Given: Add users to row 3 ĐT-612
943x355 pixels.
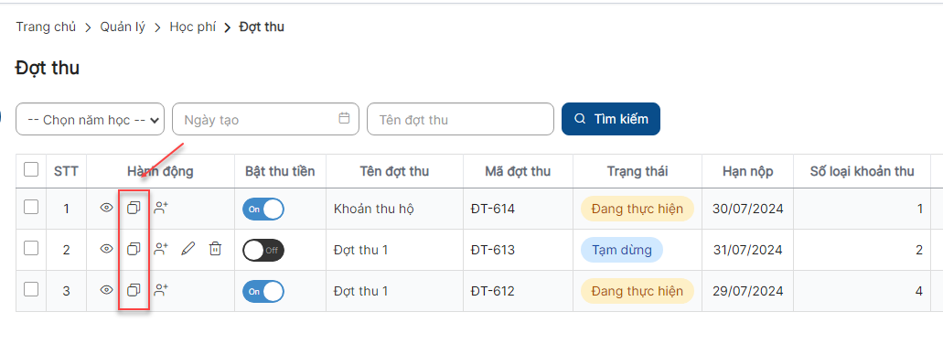Looking at the screenshot, I should [x=161, y=290].
